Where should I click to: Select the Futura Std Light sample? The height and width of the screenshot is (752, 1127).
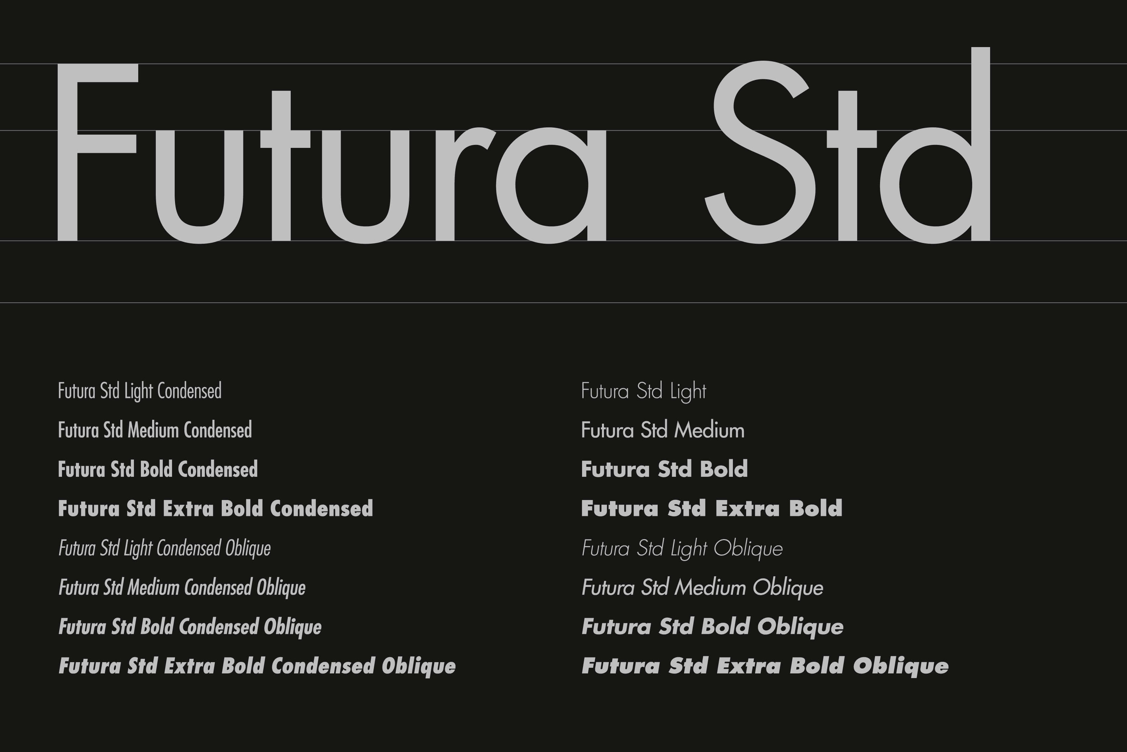pyautogui.click(x=644, y=391)
